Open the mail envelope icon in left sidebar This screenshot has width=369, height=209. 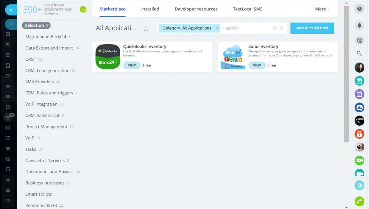(8, 86)
